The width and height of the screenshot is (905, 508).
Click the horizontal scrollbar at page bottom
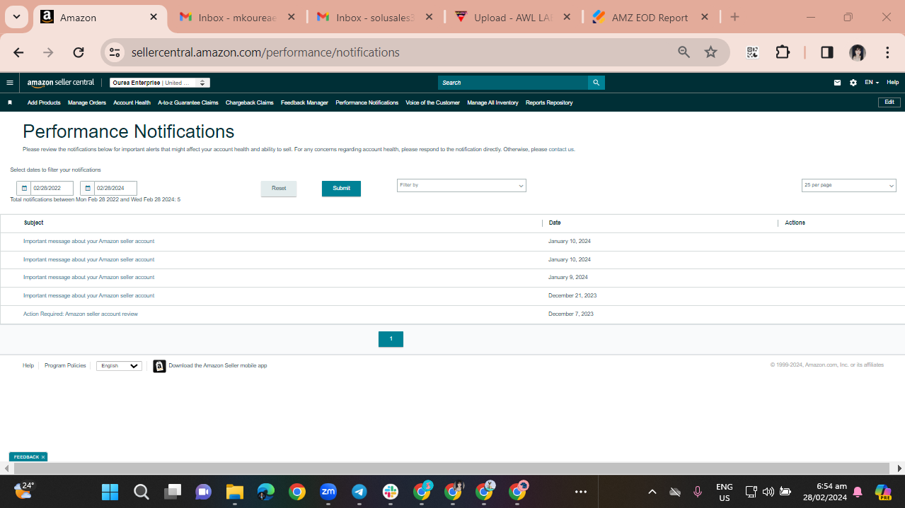[451, 468]
